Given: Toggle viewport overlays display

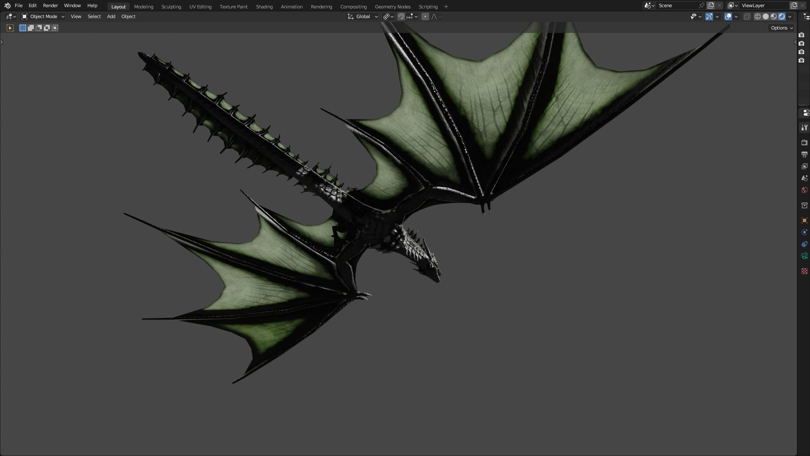Looking at the screenshot, I should (728, 16).
